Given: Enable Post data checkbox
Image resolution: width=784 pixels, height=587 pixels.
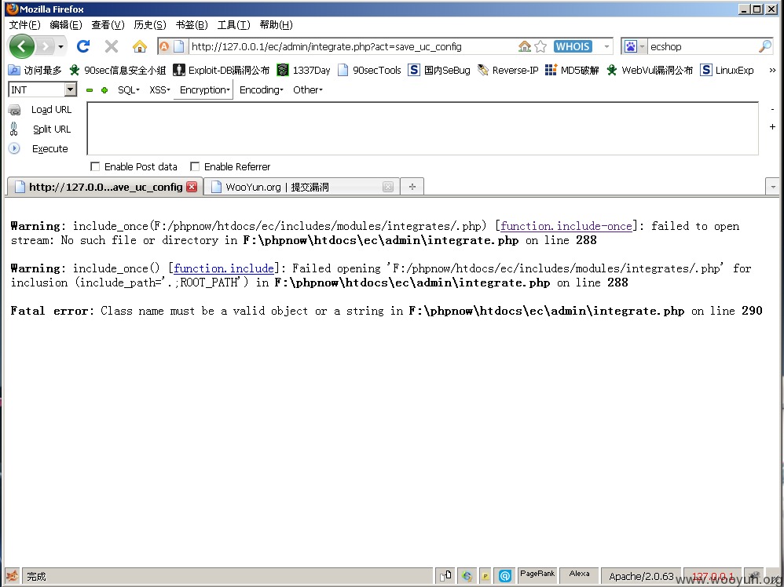Looking at the screenshot, I should pos(95,166).
